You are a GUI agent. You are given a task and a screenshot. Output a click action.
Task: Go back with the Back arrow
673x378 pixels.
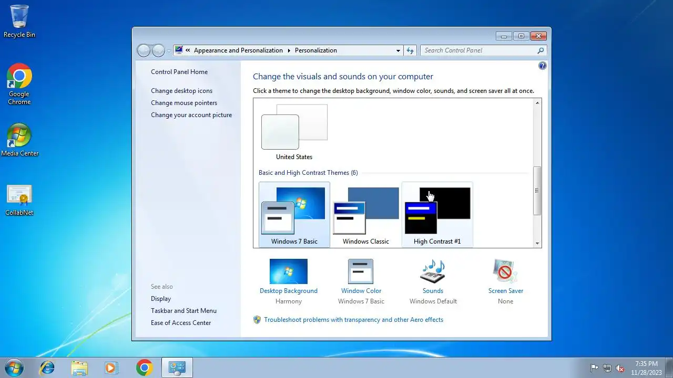pos(144,50)
